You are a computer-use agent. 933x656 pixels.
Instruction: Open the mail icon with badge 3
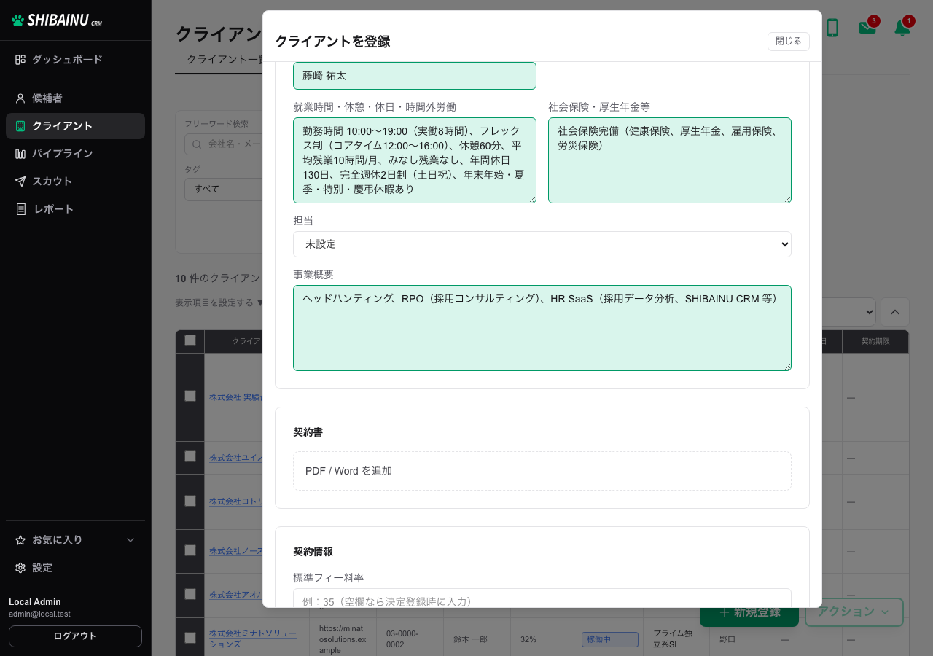coord(867,27)
